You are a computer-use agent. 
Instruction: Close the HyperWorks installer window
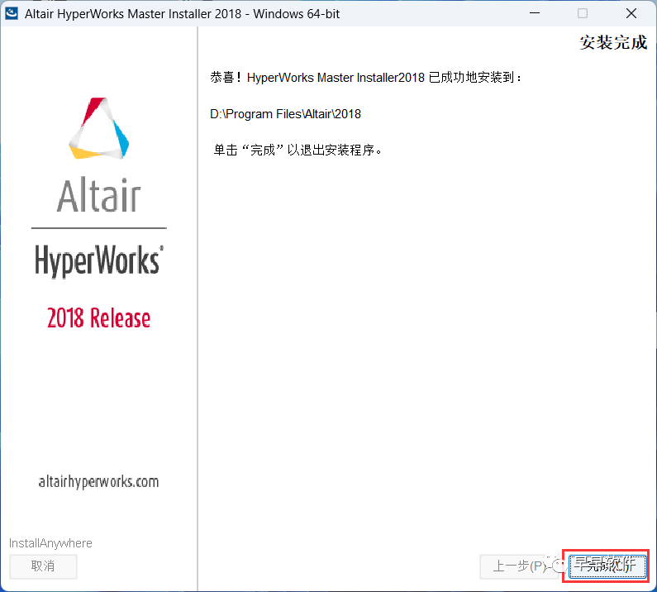tap(628, 13)
